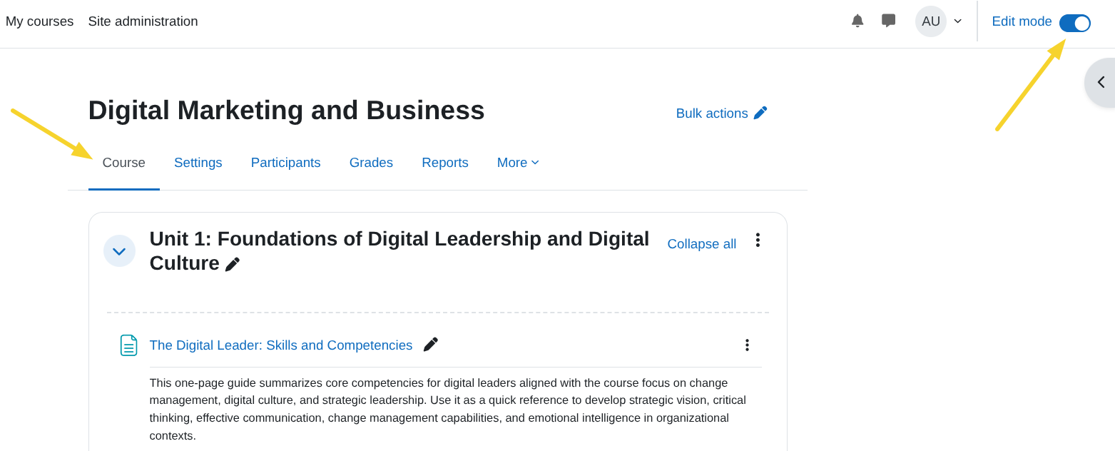Image resolution: width=1115 pixels, height=451 pixels.
Task: Open the three-dot menu for Unit 1 section
Action: click(758, 240)
